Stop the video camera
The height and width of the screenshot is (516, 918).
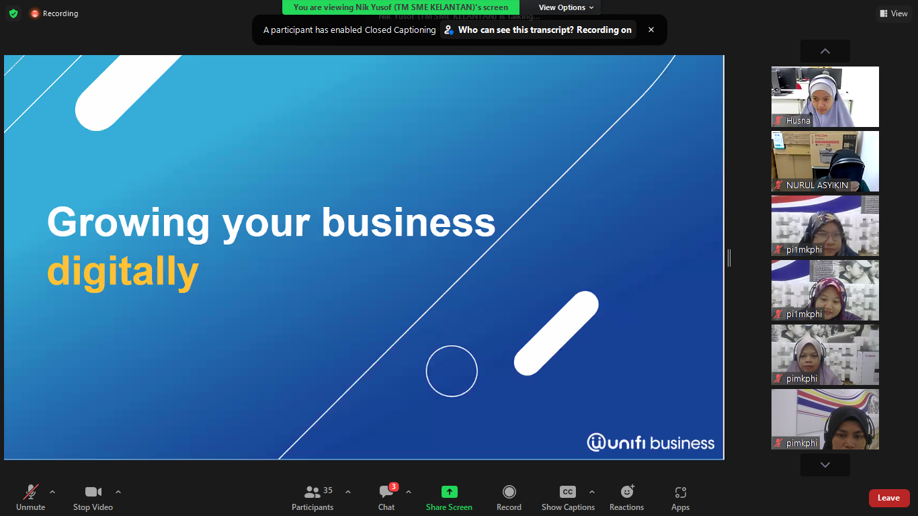[x=93, y=498]
